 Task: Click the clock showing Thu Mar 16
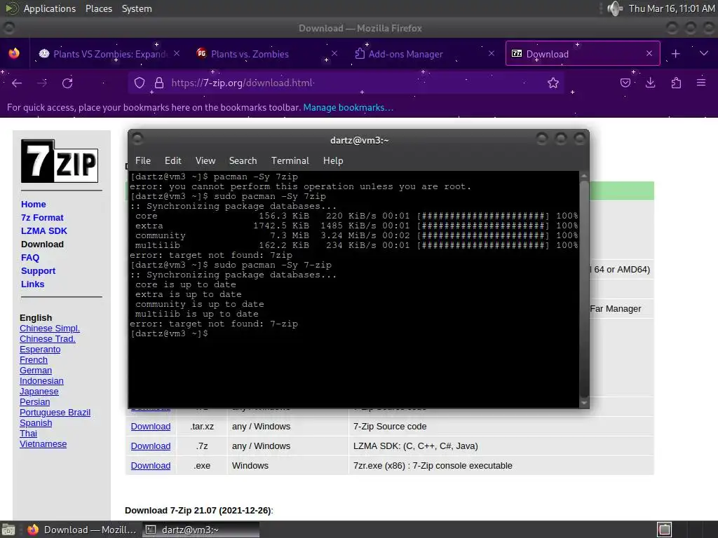(x=672, y=8)
